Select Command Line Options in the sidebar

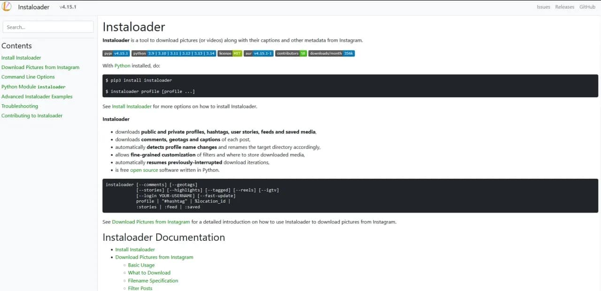pyautogui.click(x=28, y=77)
